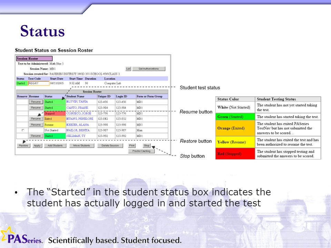Open student link BLYVIN, TANIA

pyautogui.click(x=77, y=102)
